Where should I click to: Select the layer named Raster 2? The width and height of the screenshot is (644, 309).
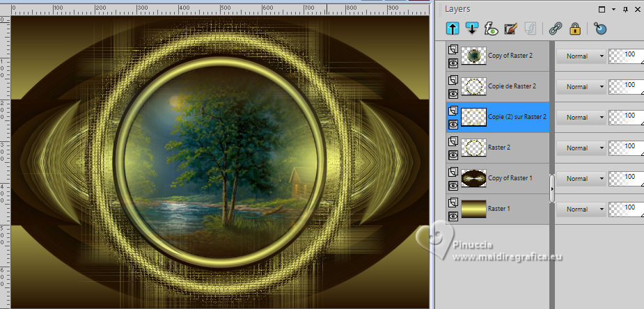(499, 148)
